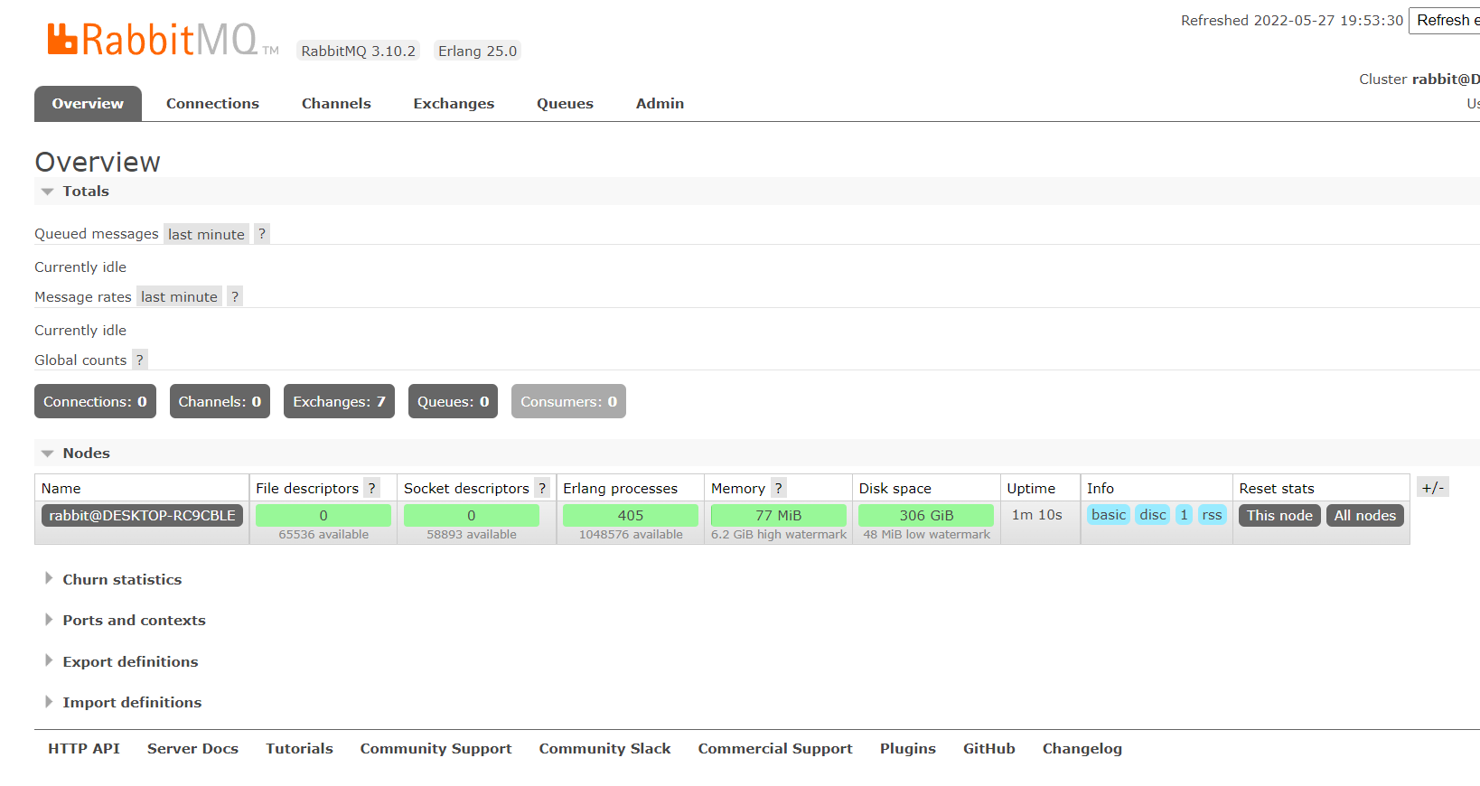Open help for Memory column
1480x786 pixels.
[x=779, y=488]
